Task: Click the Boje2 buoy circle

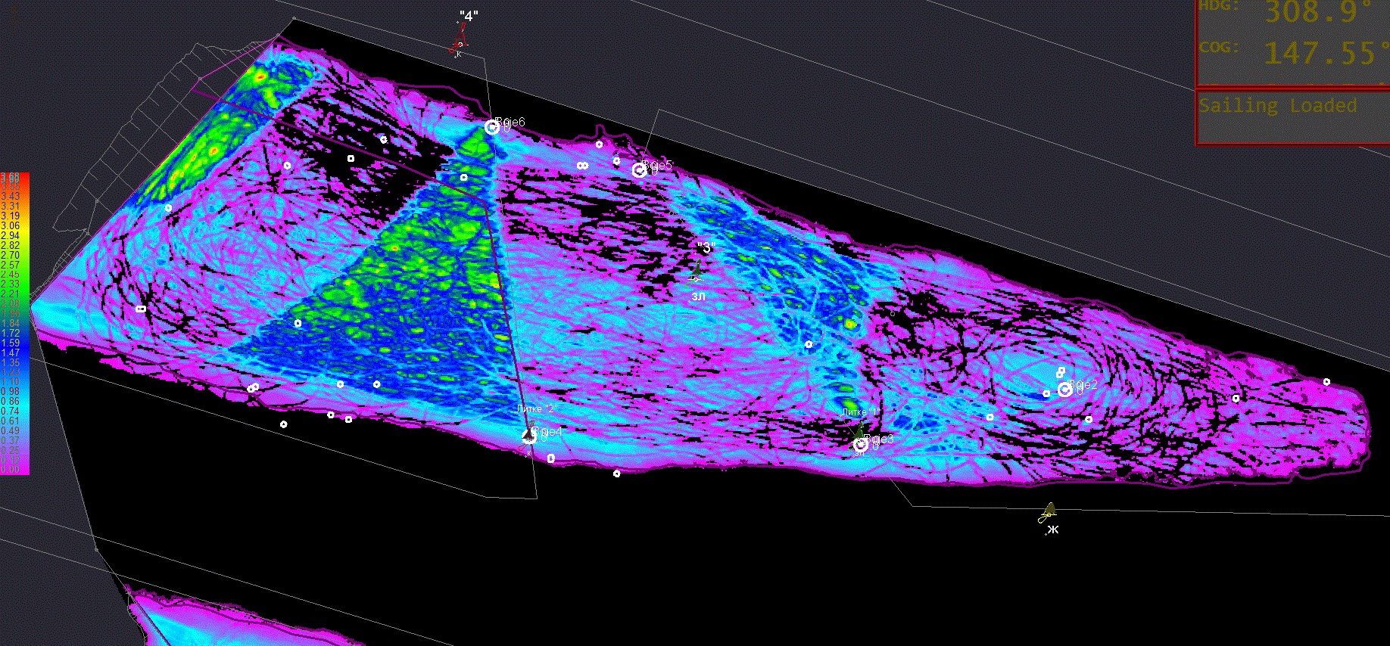Action: pos(1064,390)
